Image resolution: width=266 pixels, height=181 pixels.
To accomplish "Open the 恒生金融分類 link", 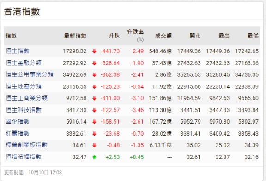I will click(x=24, y=63).
